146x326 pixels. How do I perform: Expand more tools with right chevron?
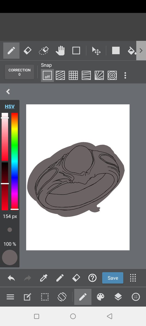pyautogui.click(x=141, y=51)
